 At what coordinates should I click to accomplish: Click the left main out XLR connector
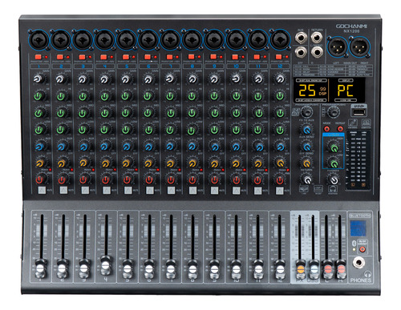click(x=338, y=48)
